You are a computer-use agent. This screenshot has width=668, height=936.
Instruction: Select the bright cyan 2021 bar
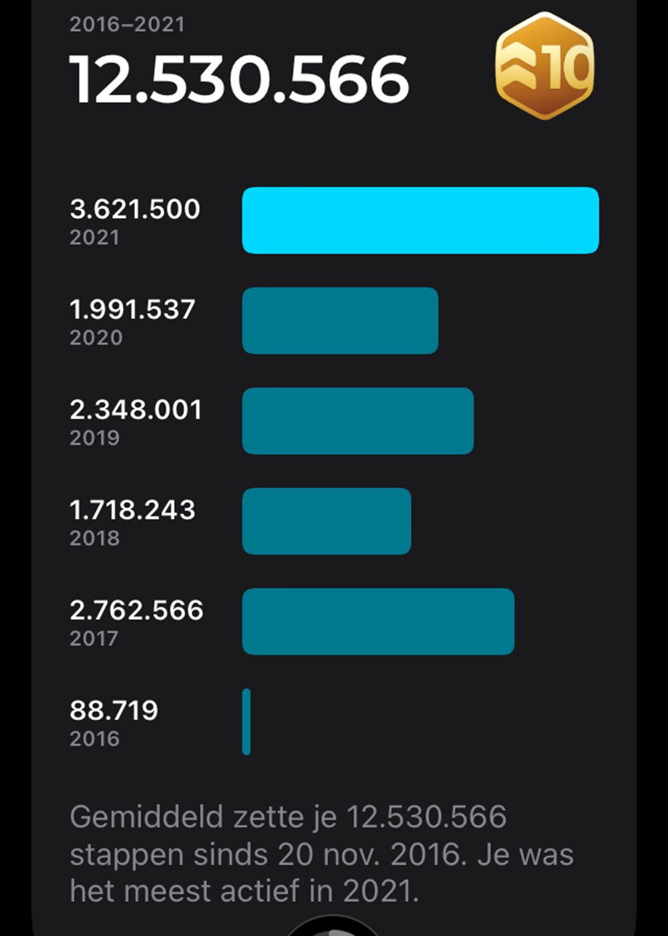click(420, 220)
